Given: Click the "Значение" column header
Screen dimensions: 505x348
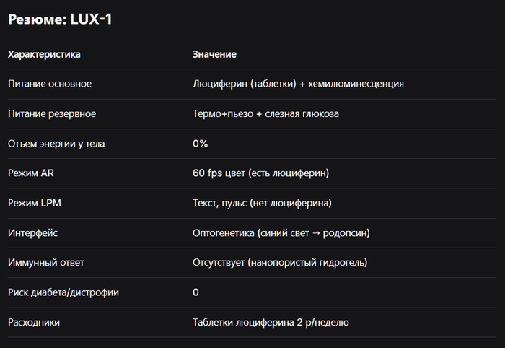Looking at the screenshot, I should (214, 54).
